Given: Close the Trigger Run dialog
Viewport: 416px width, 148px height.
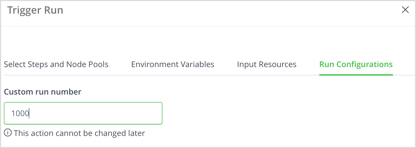Looking at the screenshot, I should pyautogui.click(x=405, y=10).
